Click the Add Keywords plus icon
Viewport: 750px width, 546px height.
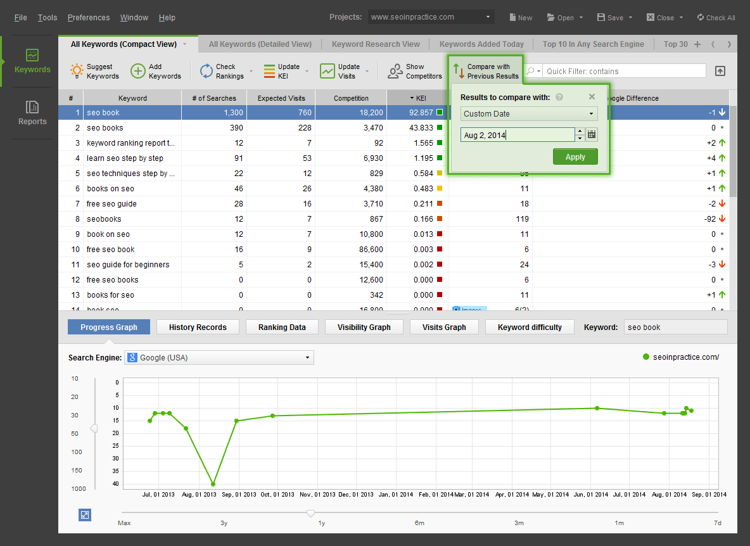click(x=137, y=71)
